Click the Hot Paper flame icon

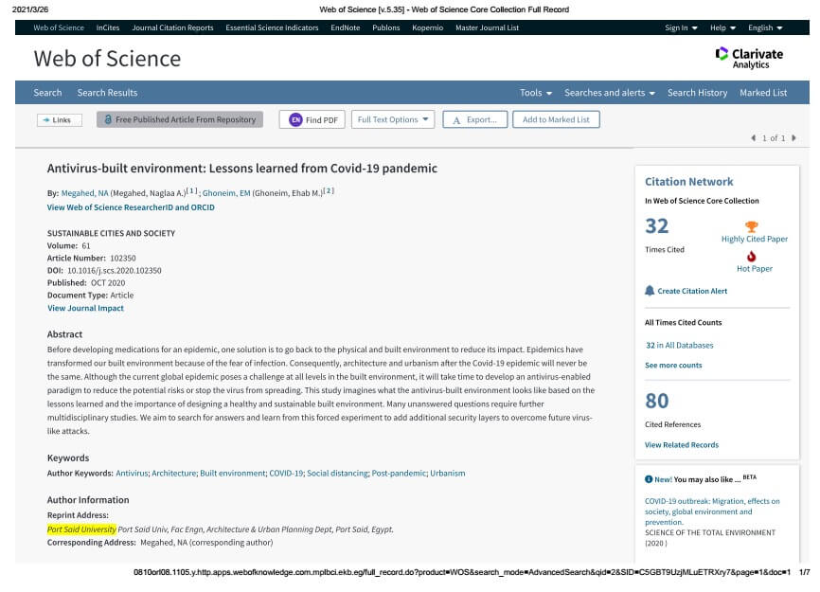(752, 257)
